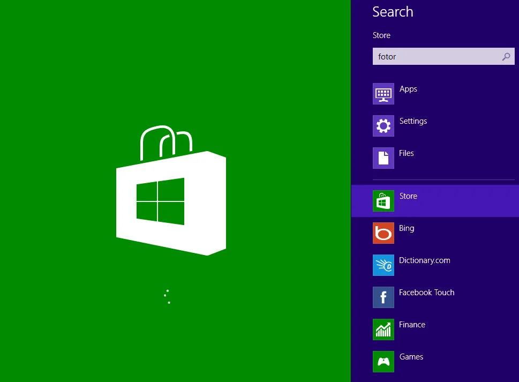This screenshot has height=382, width=519.
Task: Click the Bing app icon
Action: 383,233
